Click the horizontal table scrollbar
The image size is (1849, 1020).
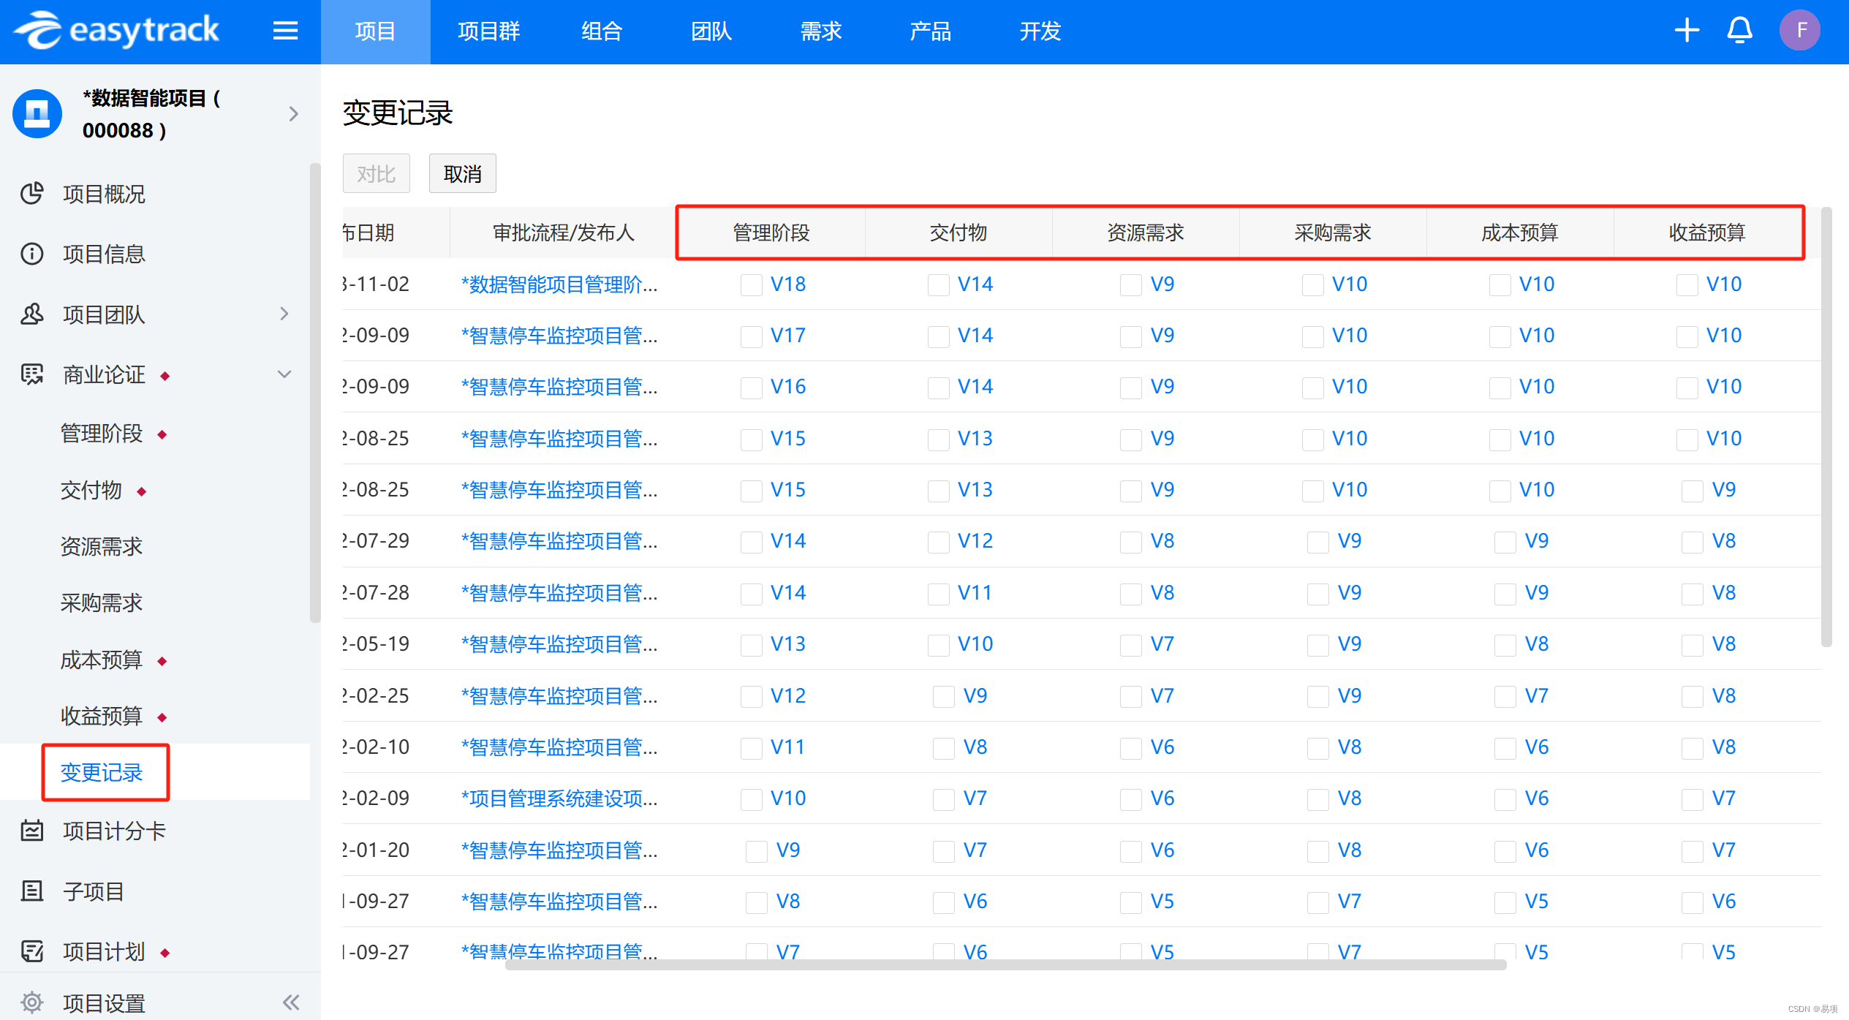[x=1005, y=965]
